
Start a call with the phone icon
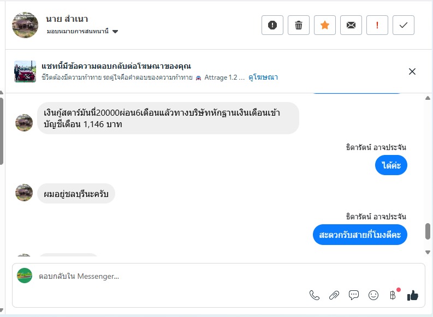[315, 295]
